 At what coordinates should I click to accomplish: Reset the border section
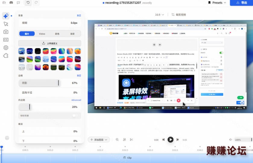(x=79, y=76)
